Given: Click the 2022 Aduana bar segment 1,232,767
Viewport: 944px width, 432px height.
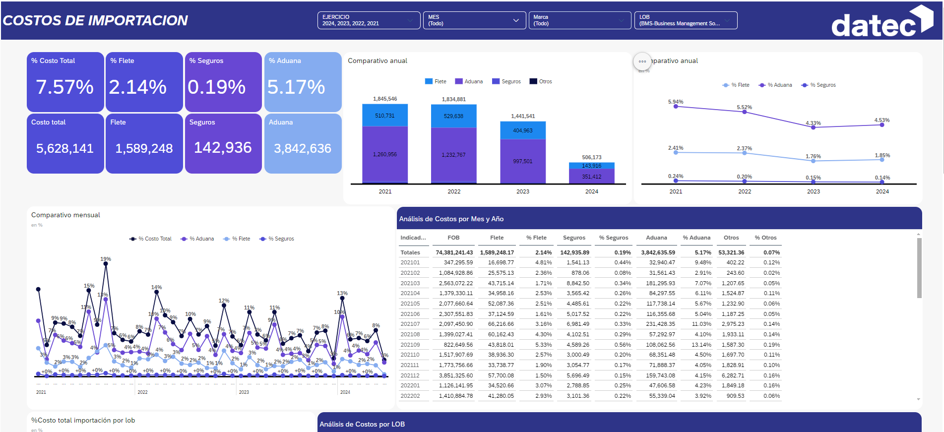Looking at the screenshot, I should pos(454,155).
